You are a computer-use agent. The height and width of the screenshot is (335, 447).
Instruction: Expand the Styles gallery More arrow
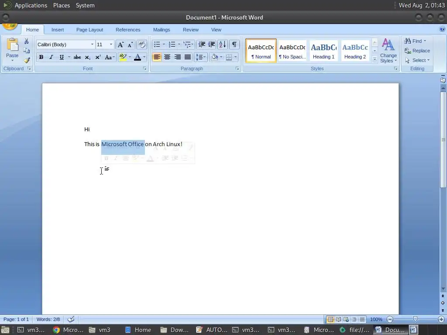point(375,59)
